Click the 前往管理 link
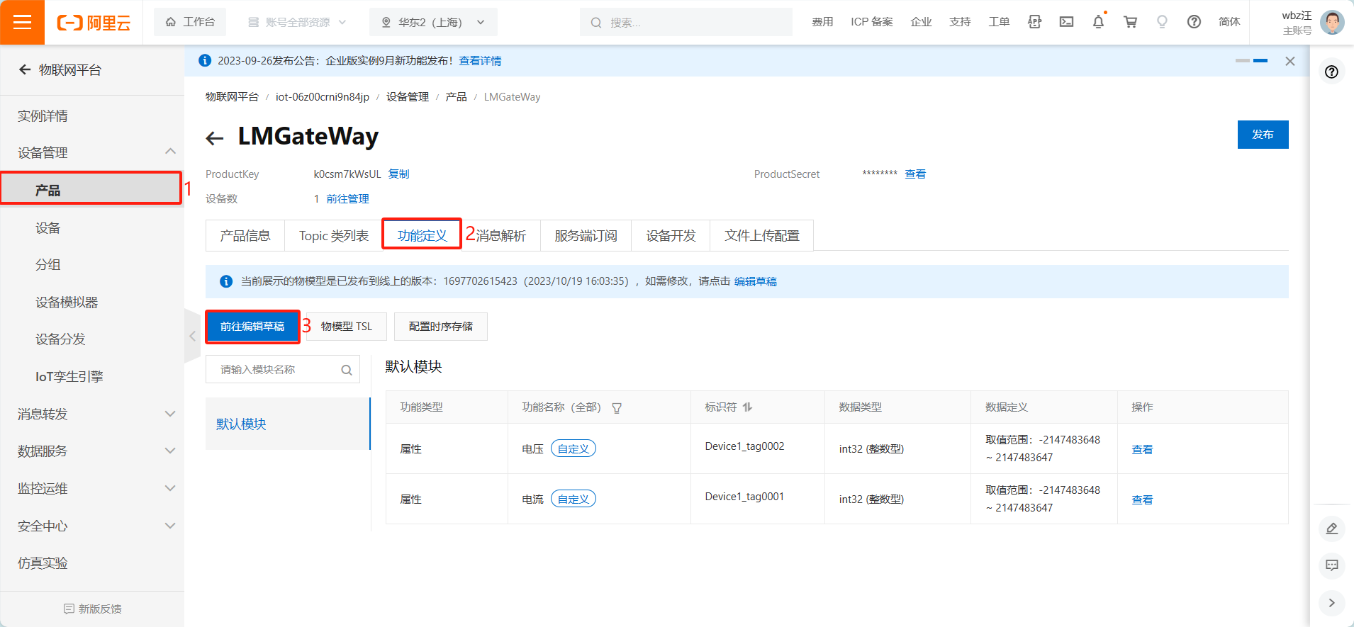Viewport: 1354px width, 627px height. 347,198
